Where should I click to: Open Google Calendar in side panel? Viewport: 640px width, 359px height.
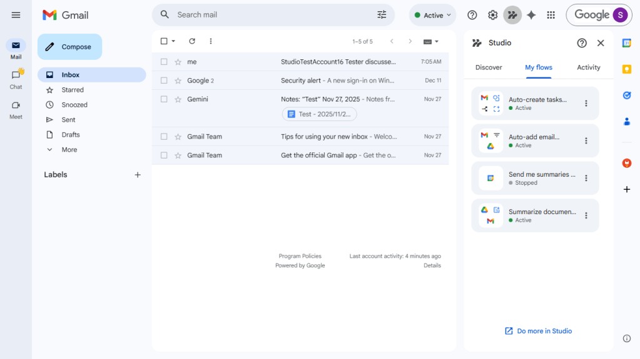pyautogui.click(x=627, y=43)
